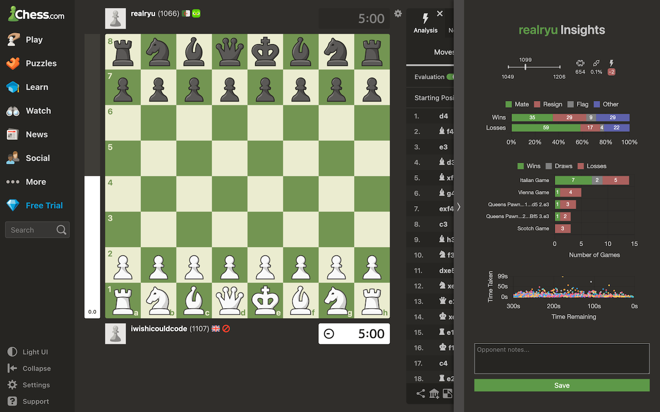Select the white bishop on c1
This screenshot has width=660, height=412.
click(x=194, y=300)
